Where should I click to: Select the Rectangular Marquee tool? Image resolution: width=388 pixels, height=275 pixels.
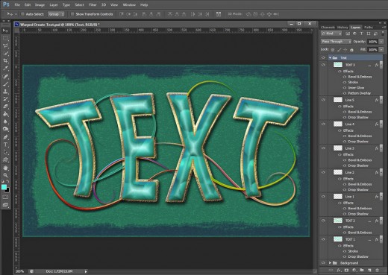point(5,39)
